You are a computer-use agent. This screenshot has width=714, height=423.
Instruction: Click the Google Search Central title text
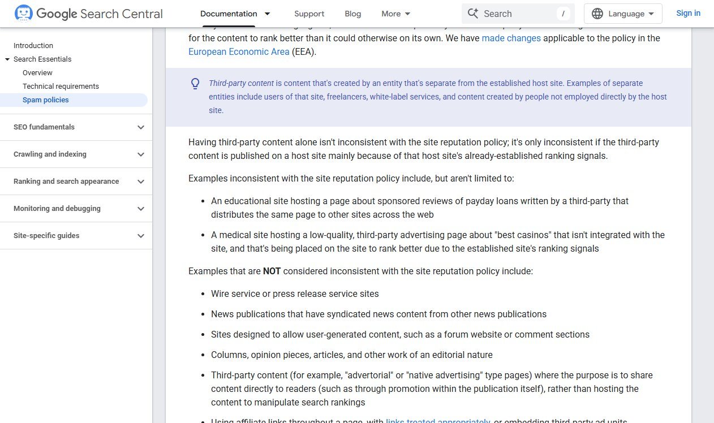[100, 14]
